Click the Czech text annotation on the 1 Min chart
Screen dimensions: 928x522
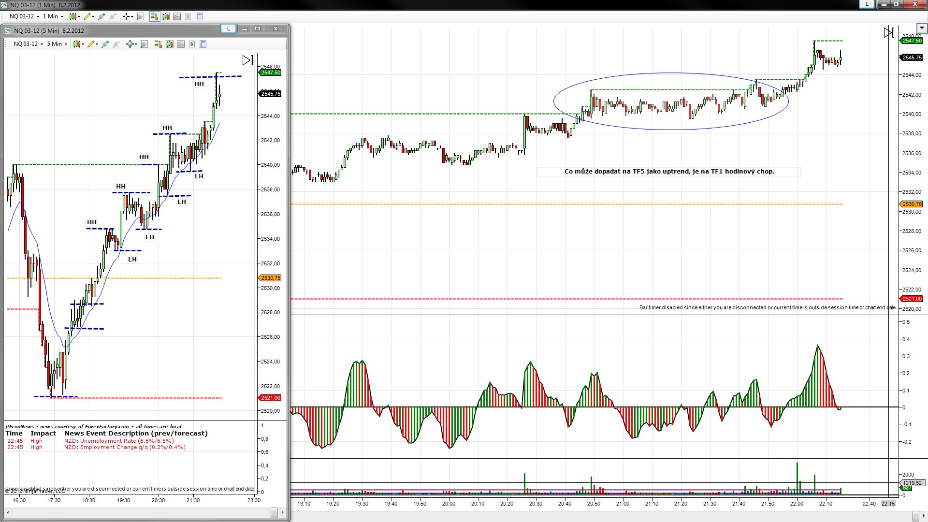pos(669,172)
